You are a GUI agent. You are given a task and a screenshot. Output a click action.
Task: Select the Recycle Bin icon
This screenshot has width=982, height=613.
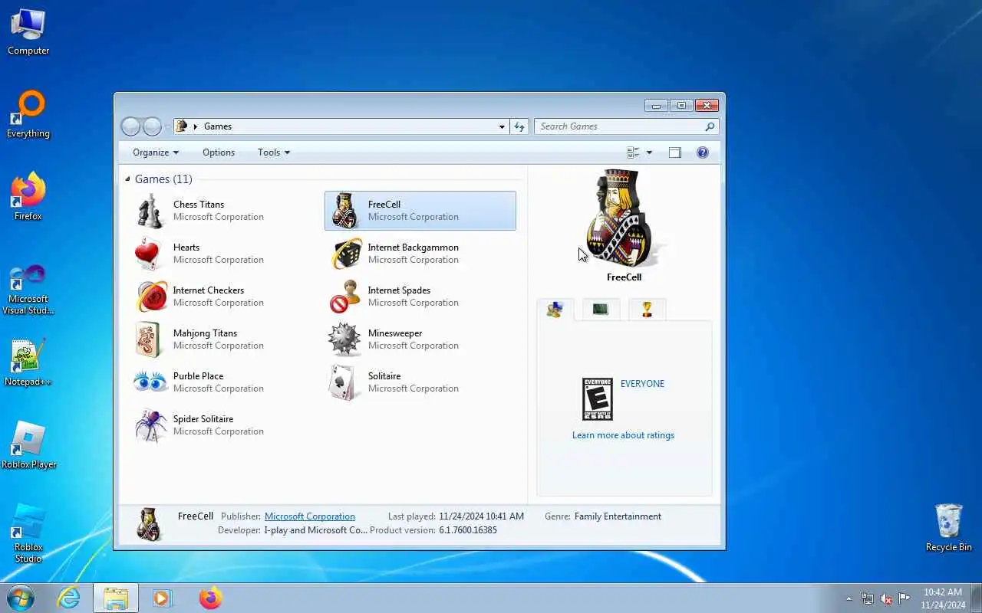point(949,528)
